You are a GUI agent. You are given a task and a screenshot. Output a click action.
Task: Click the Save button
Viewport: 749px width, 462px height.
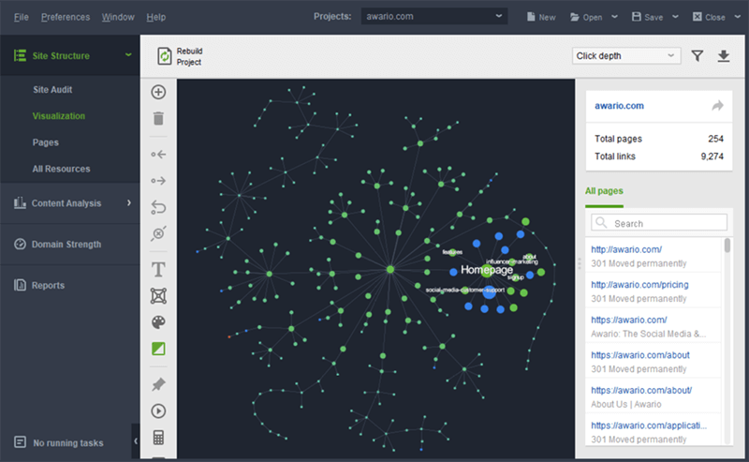coord(647,17)
